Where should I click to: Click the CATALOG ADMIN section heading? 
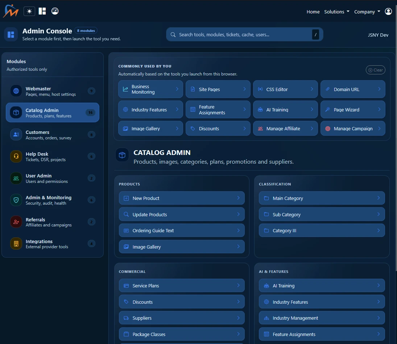[x=162, y=152]
